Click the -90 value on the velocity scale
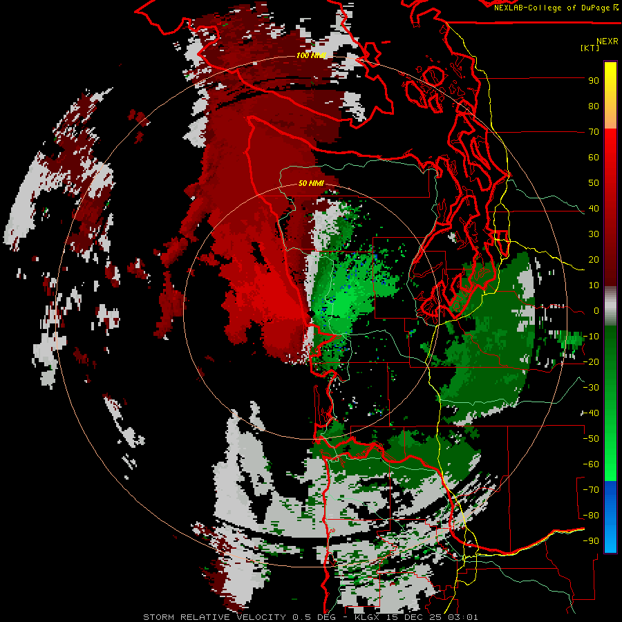This screenshot has height=622, width=622. coord(591,541)
